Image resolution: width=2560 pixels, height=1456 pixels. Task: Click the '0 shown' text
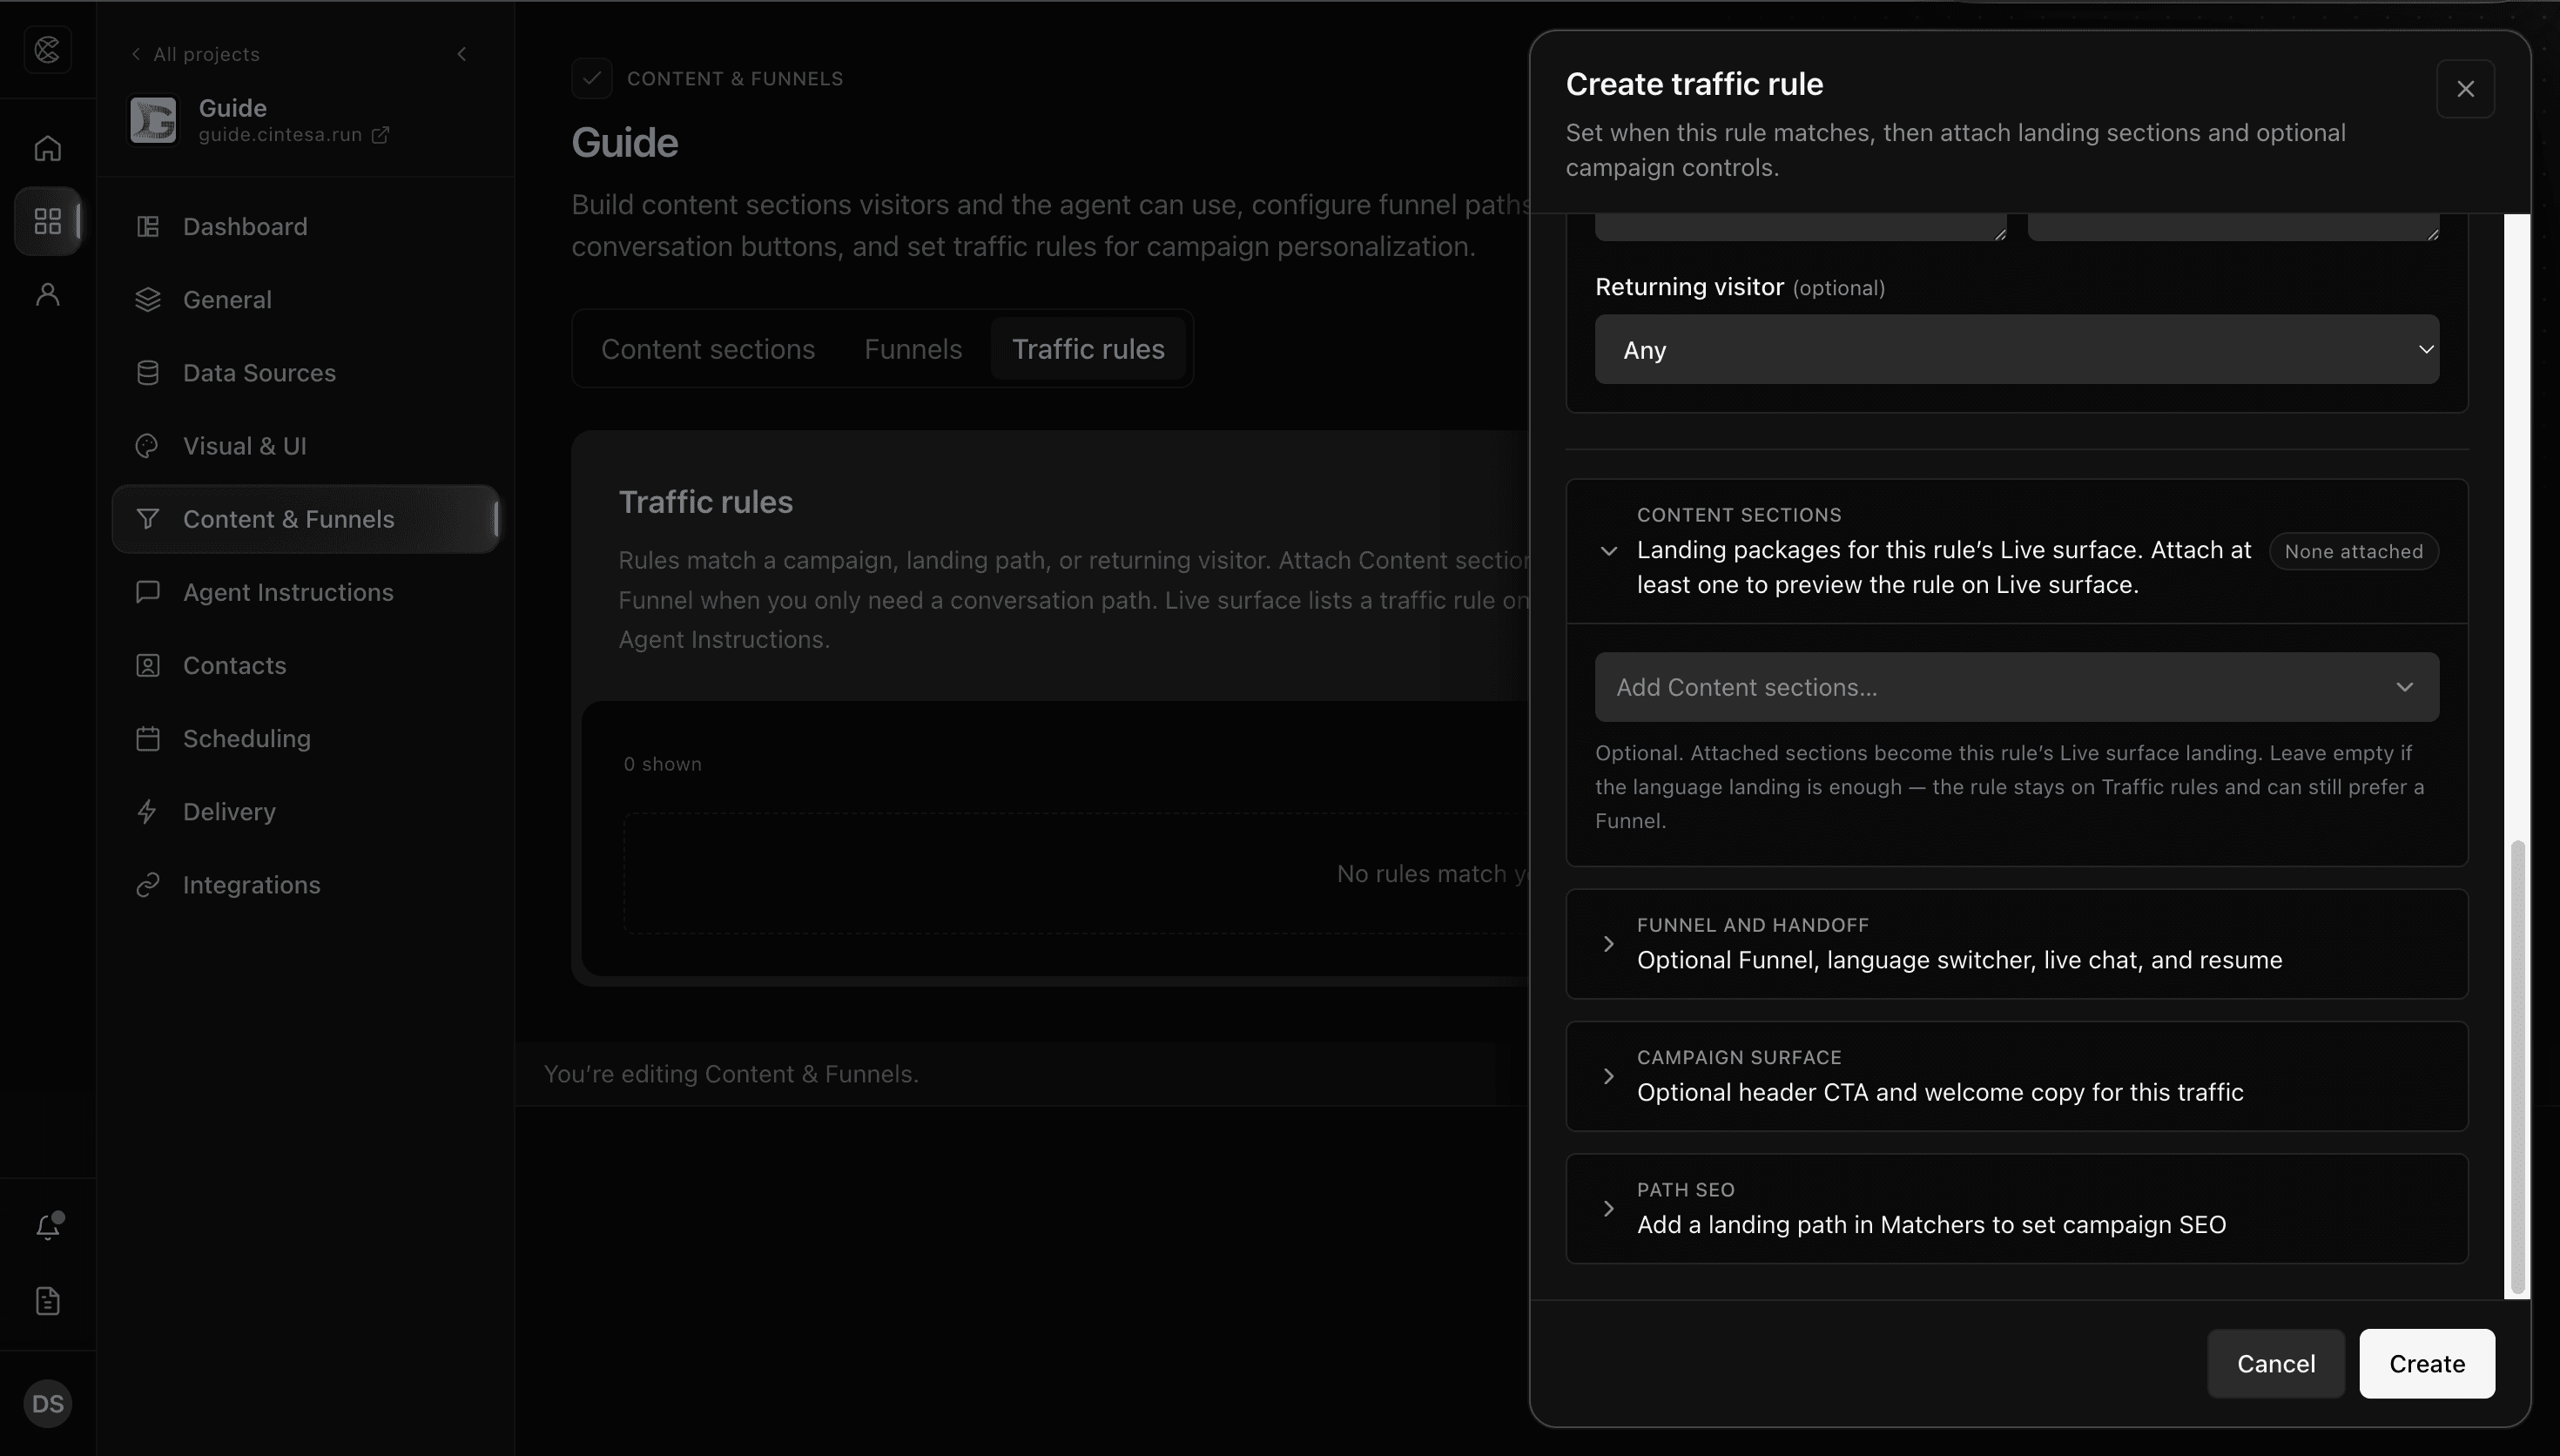point(662,764)
